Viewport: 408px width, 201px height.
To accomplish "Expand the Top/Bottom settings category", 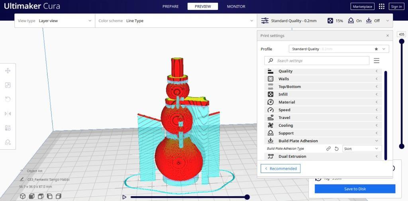I will tap(323, 87).
